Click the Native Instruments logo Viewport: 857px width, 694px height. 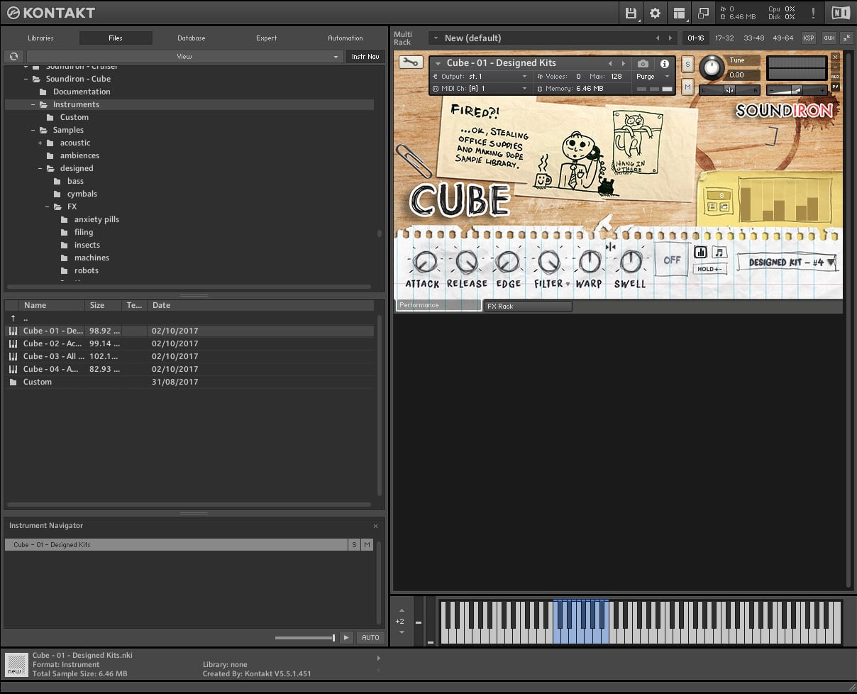pyautogui.click(x=841, y=13)
